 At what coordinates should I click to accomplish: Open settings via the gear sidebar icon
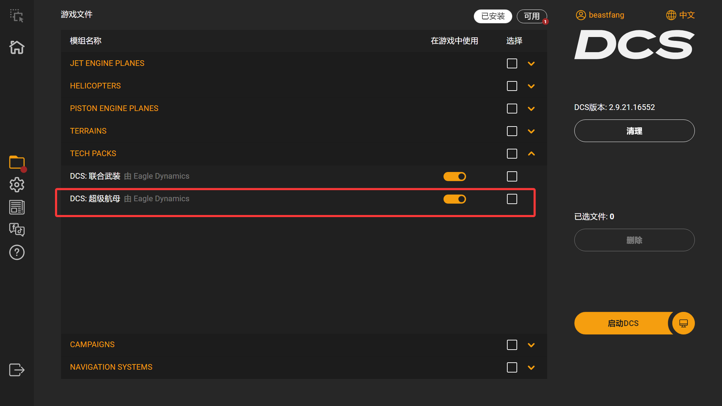coord(17,184)
